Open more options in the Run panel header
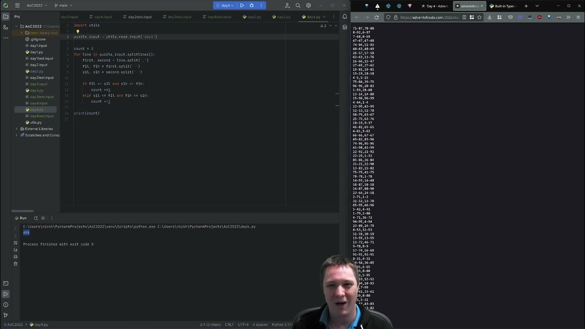Viewport: 585px width, 329px height. [52, 218]
